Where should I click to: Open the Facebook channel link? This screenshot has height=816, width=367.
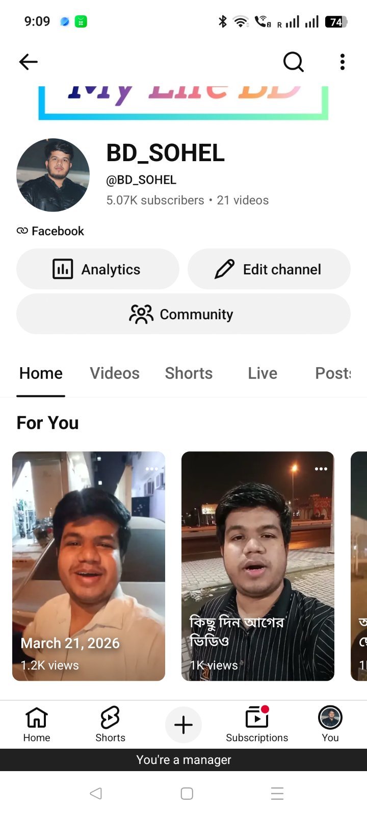(x=58, y=231)
